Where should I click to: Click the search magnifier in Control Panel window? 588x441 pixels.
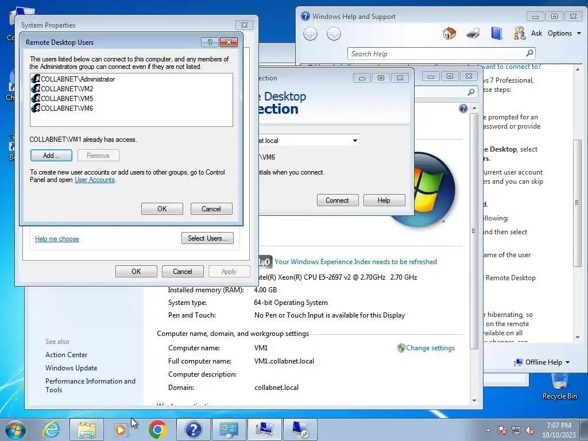pos(471,92)
